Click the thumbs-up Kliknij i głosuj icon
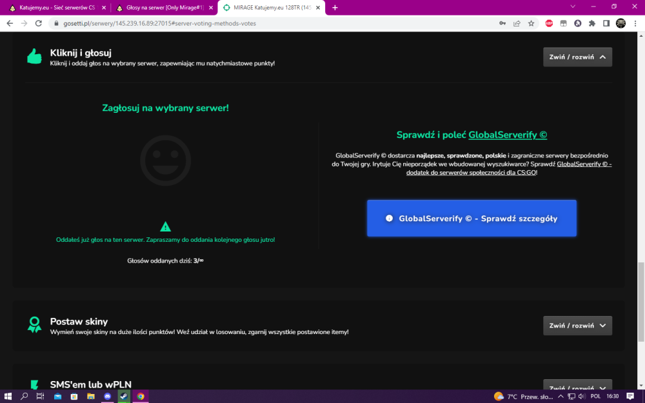 click(35, 56)
